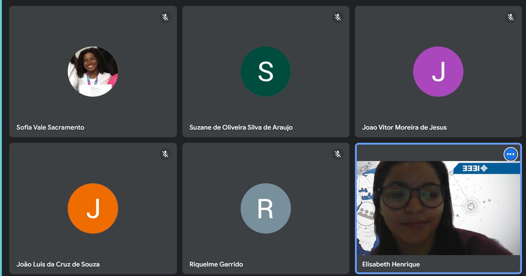Click the Elisabeth Henrique name label
The width and height of the screenshot is (526, 276).
[391, 264]
